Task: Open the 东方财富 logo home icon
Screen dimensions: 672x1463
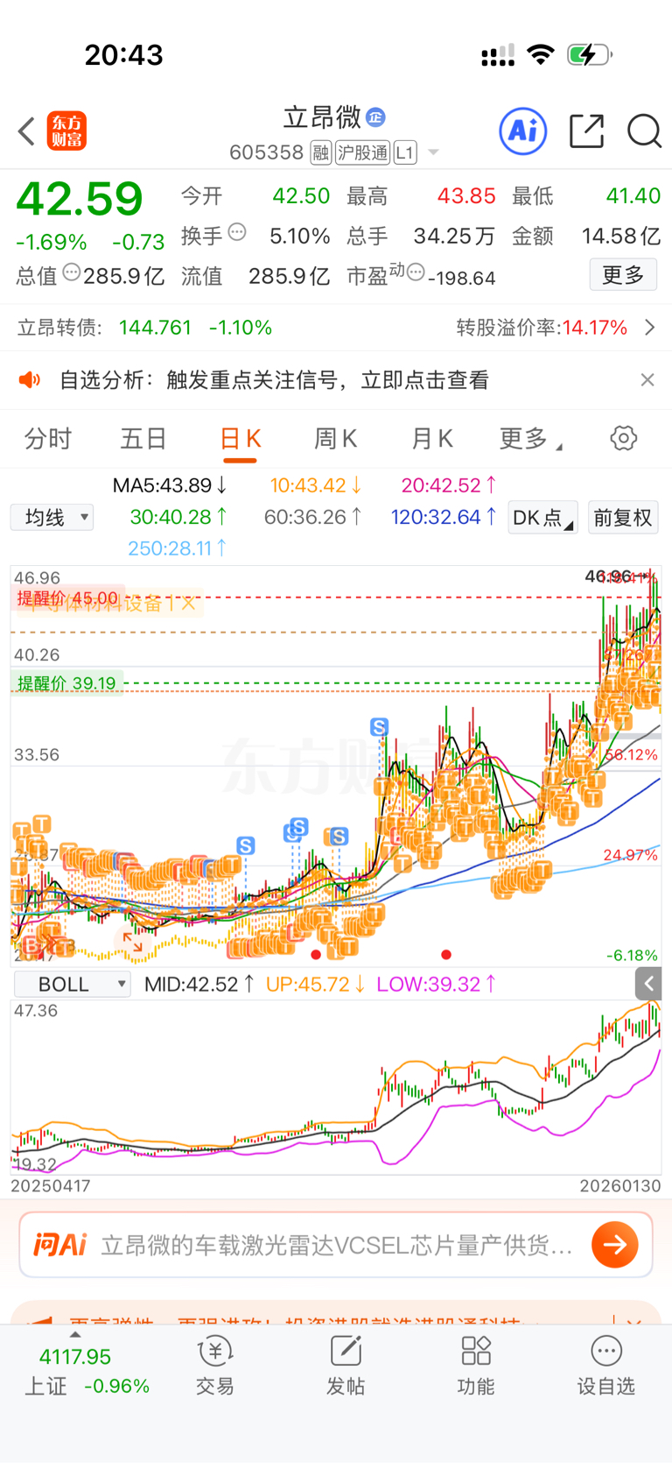Action: point(66,131)
